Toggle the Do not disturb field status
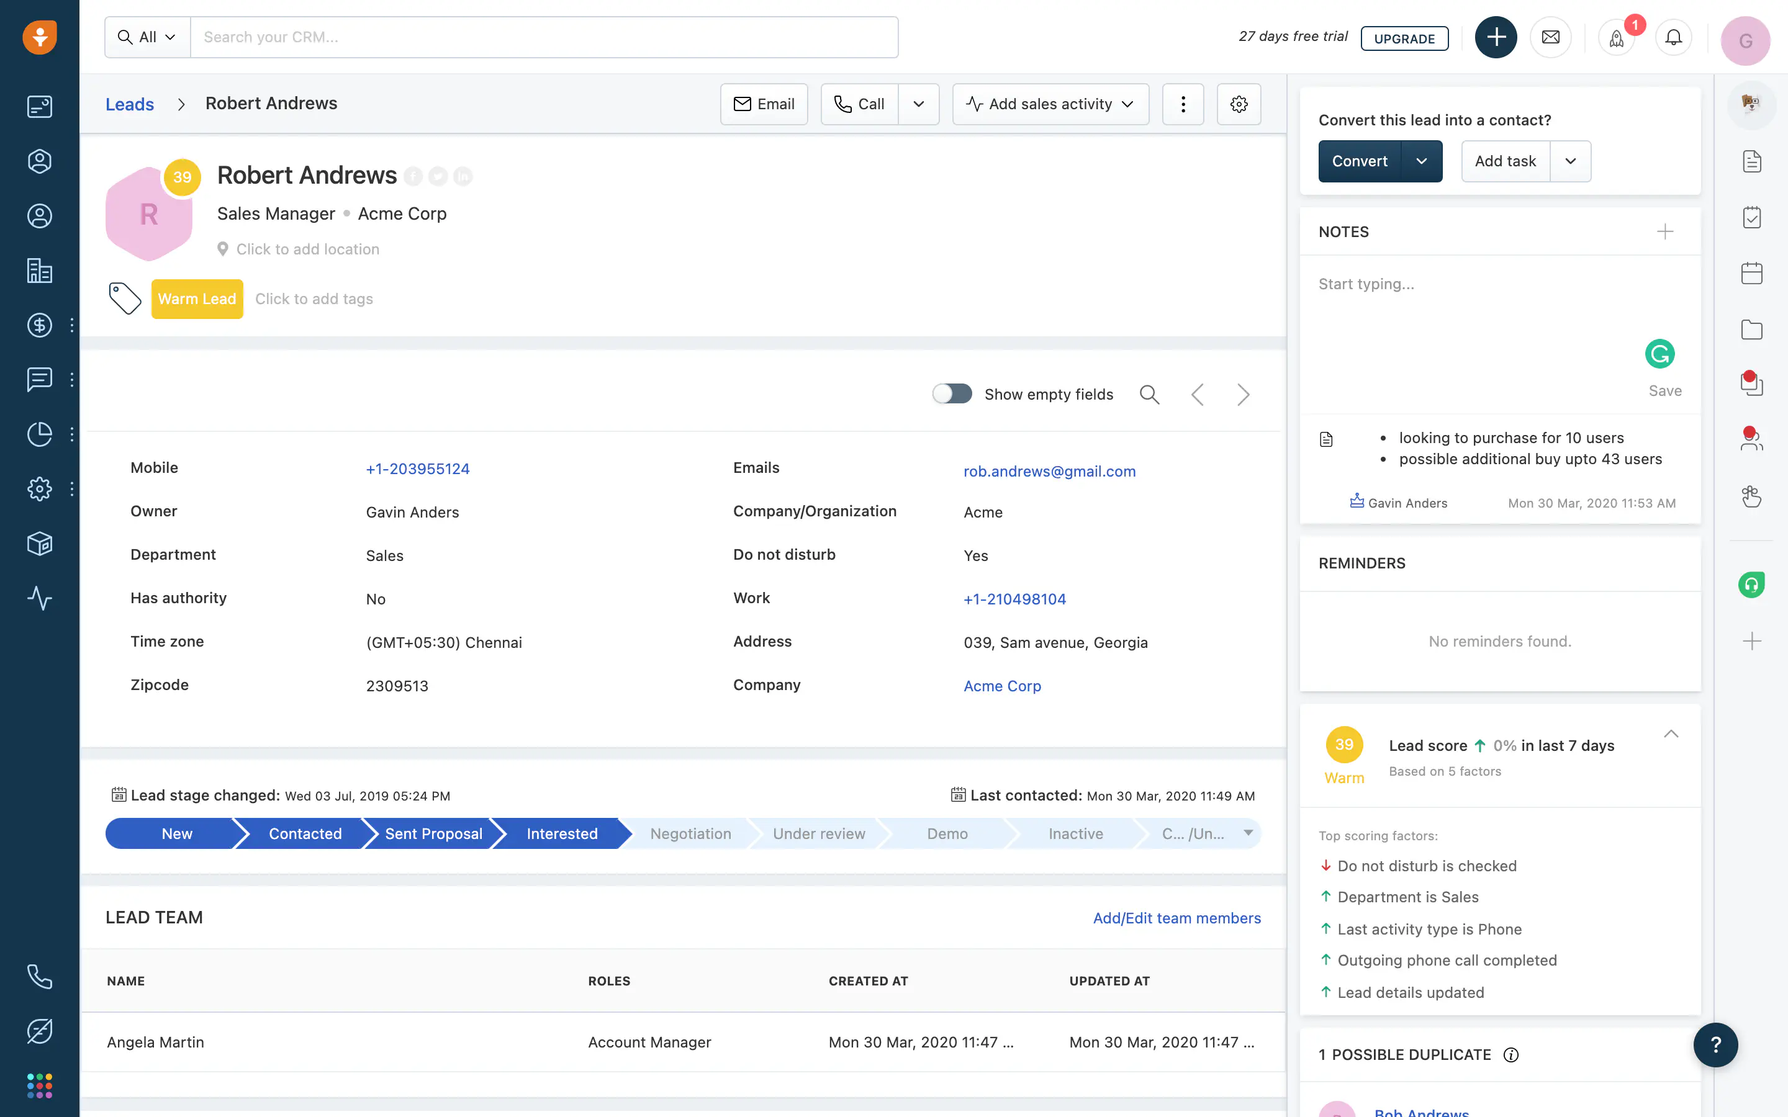1788x1117 pixels. click(x=976, y=556)
